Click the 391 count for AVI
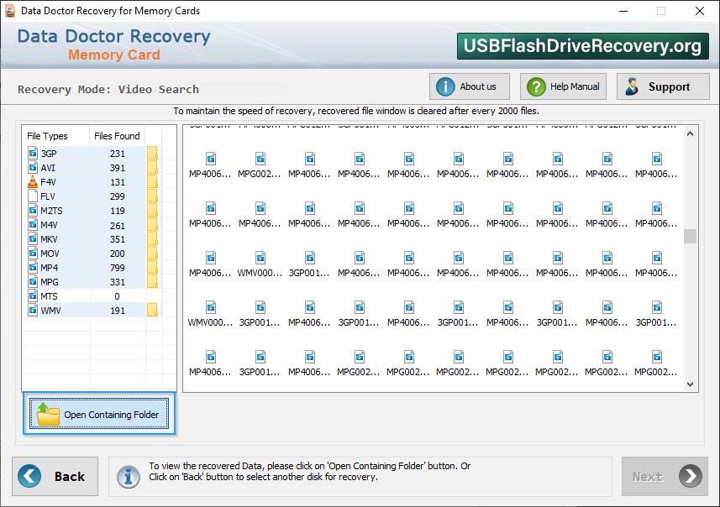 [117, 168]
